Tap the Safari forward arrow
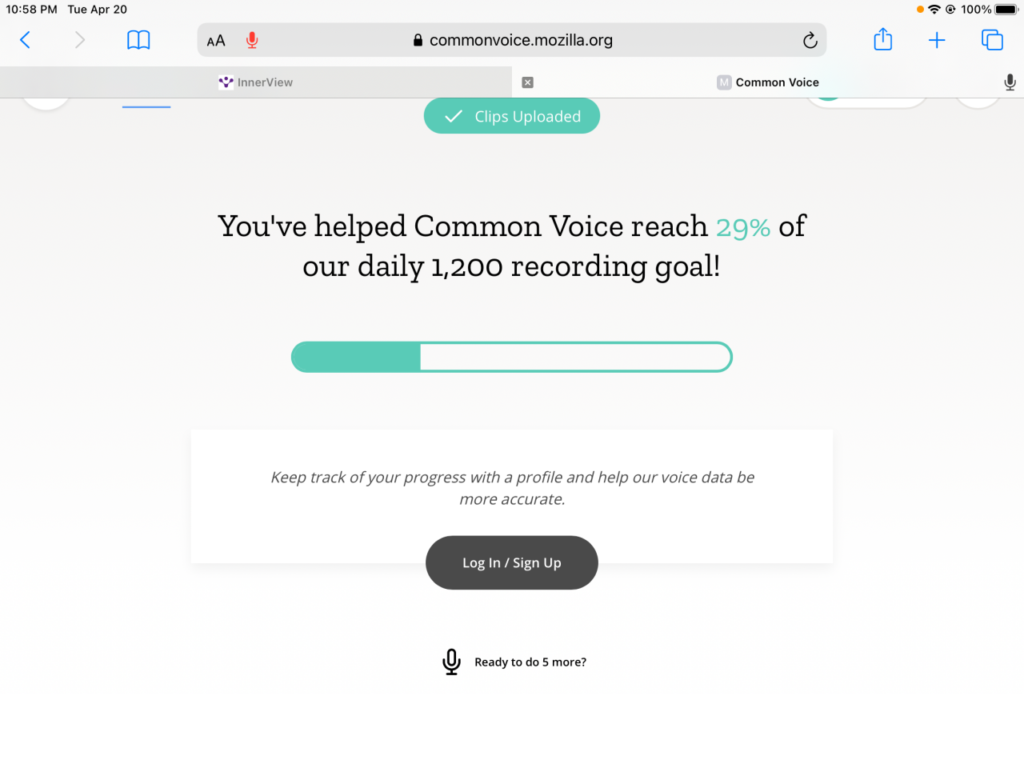The height and width of the screenshot is (768, 1024). pyautogui.click(x=79, y=40)
